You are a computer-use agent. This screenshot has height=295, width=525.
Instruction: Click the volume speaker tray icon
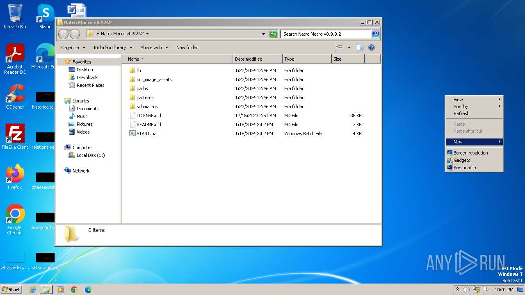pyautogui.click(x=466, y=290)
